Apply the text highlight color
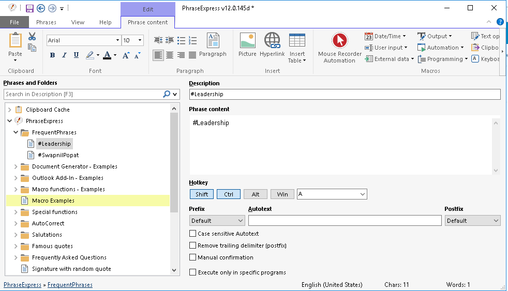The width and height of the screenshot is (508, 291). point(90,55)
